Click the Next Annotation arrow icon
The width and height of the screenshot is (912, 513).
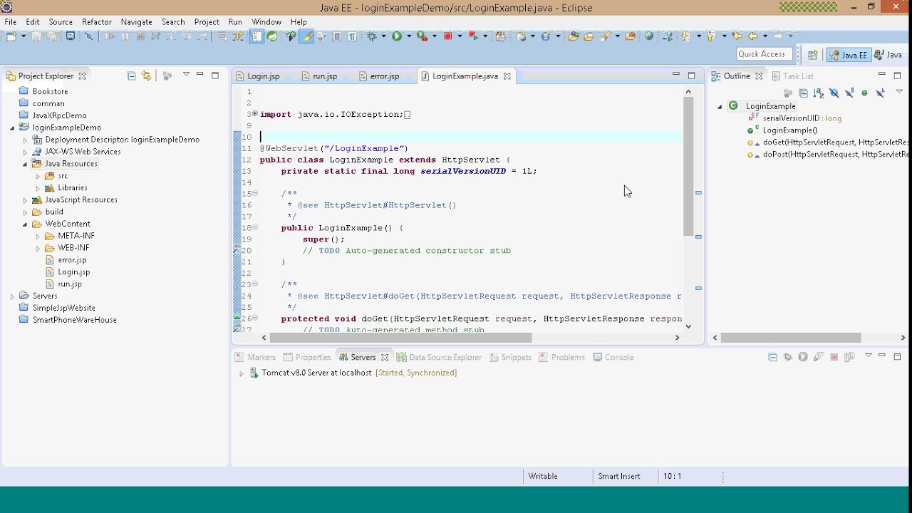(x=685, y=36)
